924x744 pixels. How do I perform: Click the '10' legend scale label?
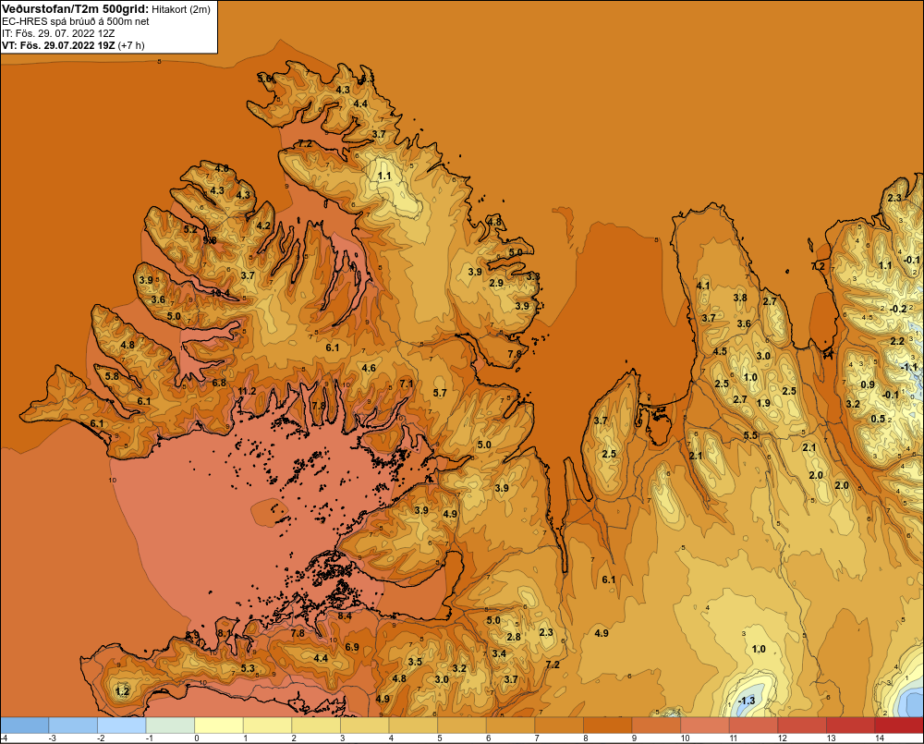click(x=685, y=738)
